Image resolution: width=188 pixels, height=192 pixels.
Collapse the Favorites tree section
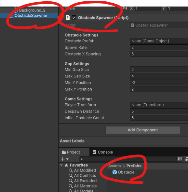pyautogui.click(x=61, y=165)
